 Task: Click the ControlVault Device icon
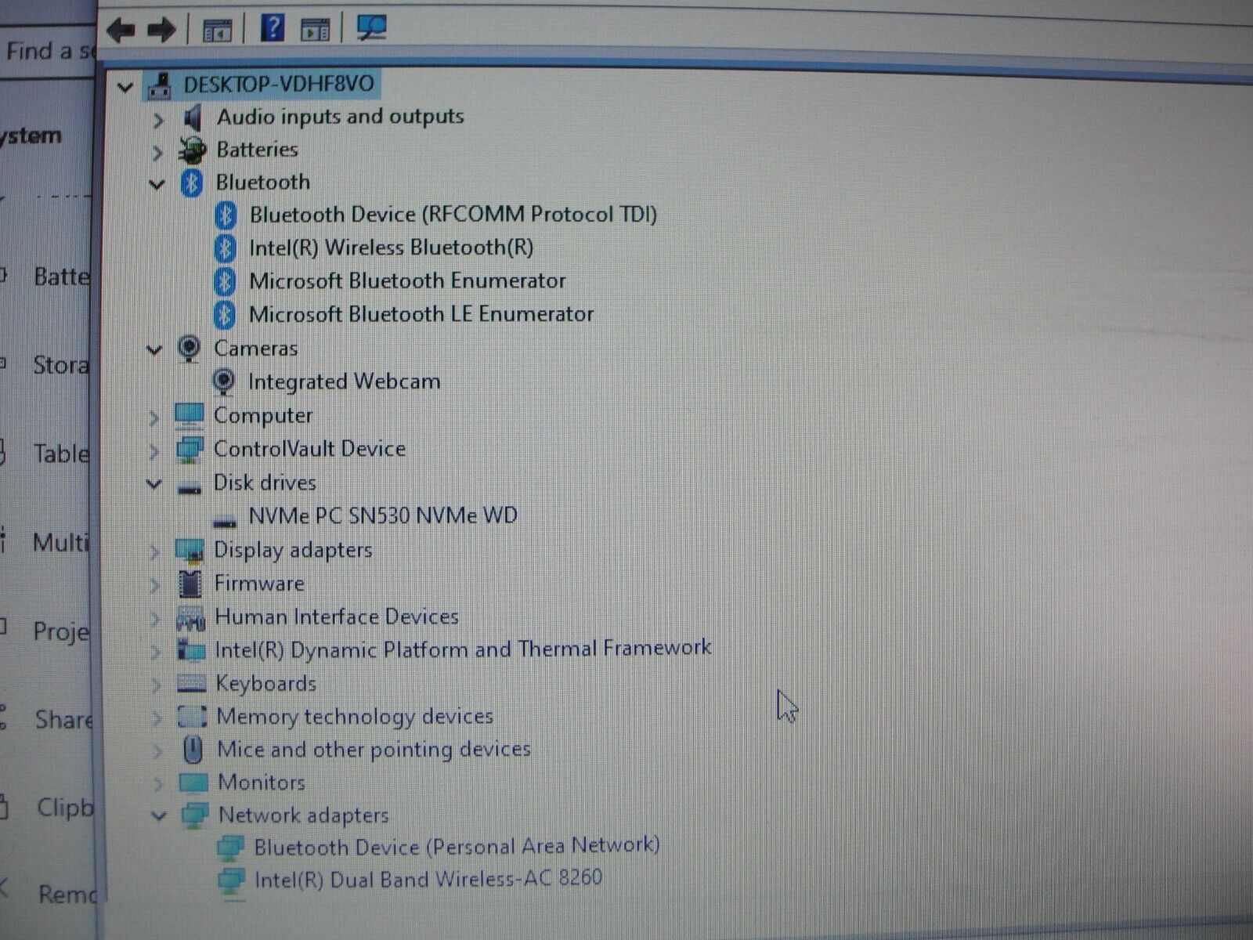point(189,450)
